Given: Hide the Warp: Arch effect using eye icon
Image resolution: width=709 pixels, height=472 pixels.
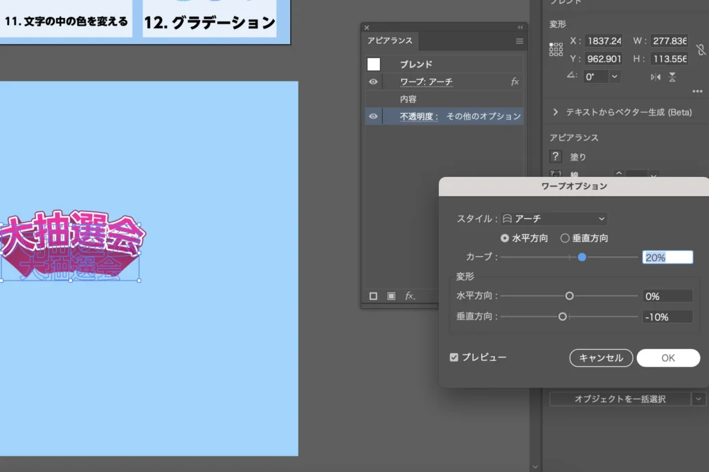Looking at the screenshot, I should [x=373, y=82].
